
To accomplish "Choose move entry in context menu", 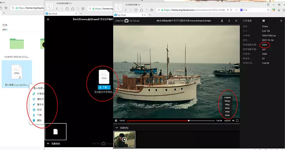I will 37,110.
